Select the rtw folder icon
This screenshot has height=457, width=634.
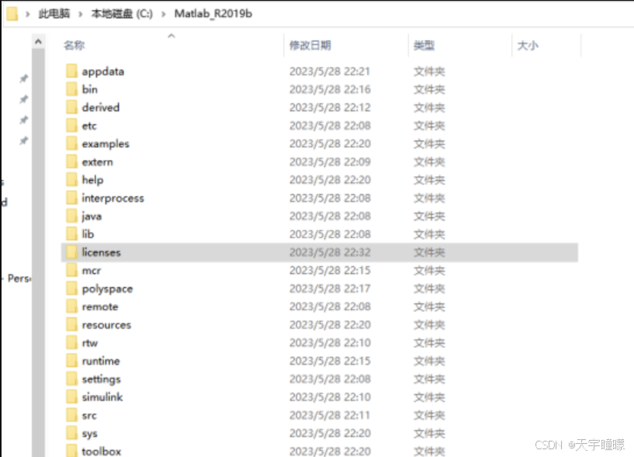[x=71, y=342]
